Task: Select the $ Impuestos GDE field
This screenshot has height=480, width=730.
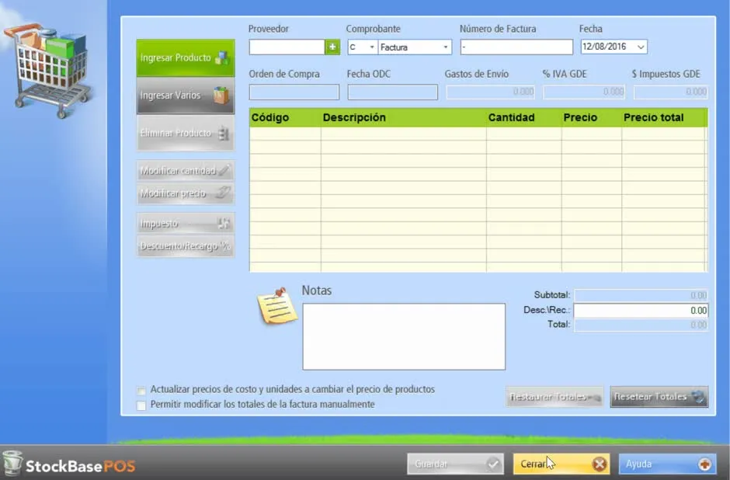Action: [x=671, y=92]
